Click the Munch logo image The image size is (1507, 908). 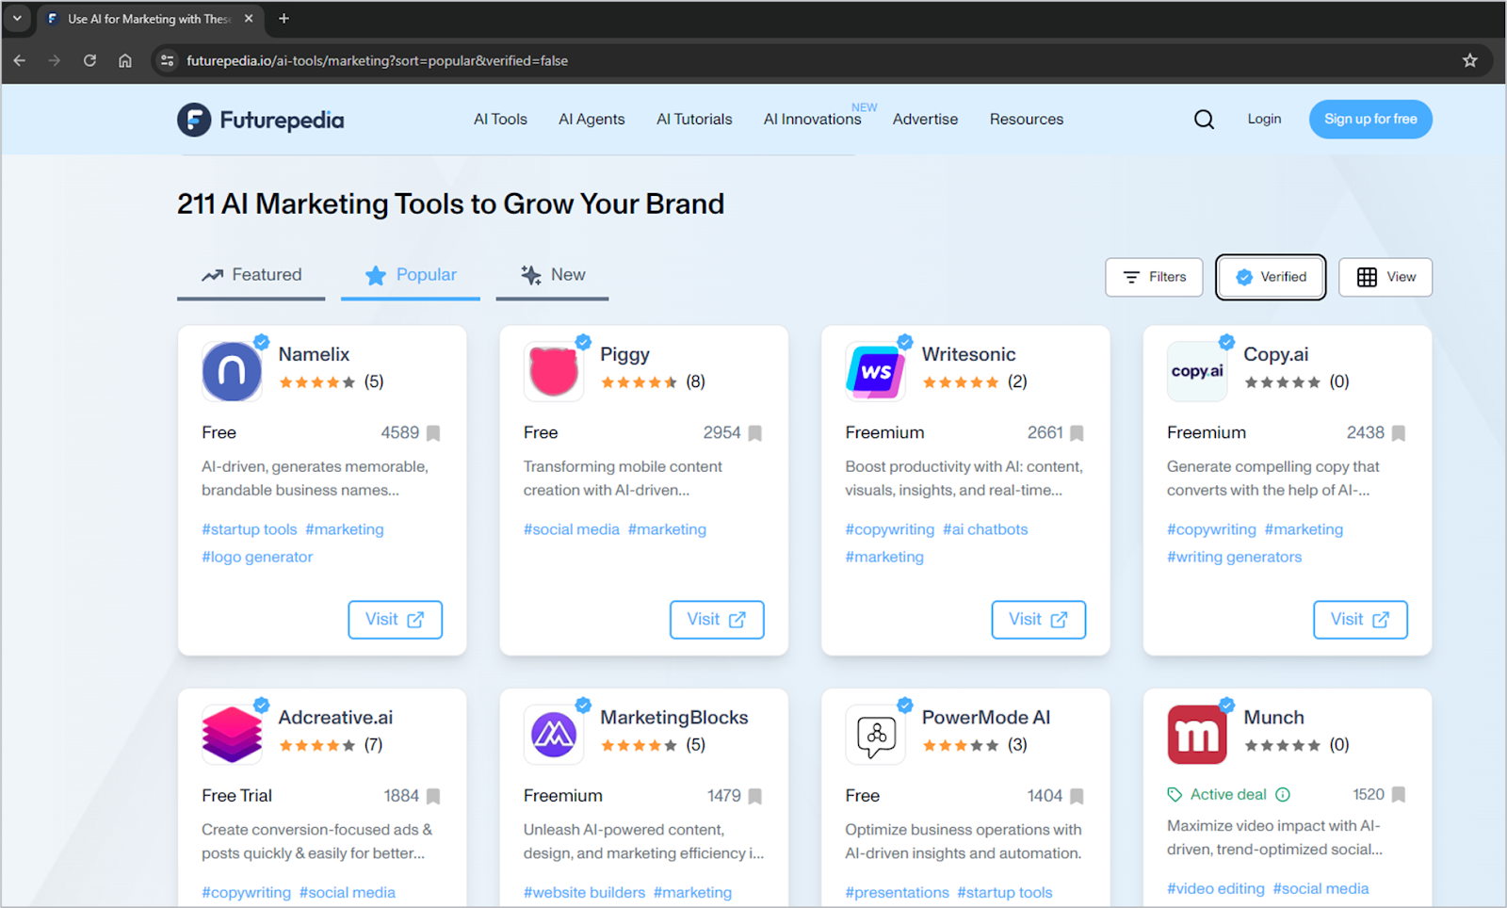point(1197,734)
